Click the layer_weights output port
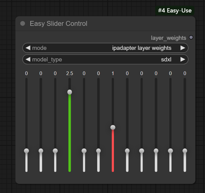 191,37
